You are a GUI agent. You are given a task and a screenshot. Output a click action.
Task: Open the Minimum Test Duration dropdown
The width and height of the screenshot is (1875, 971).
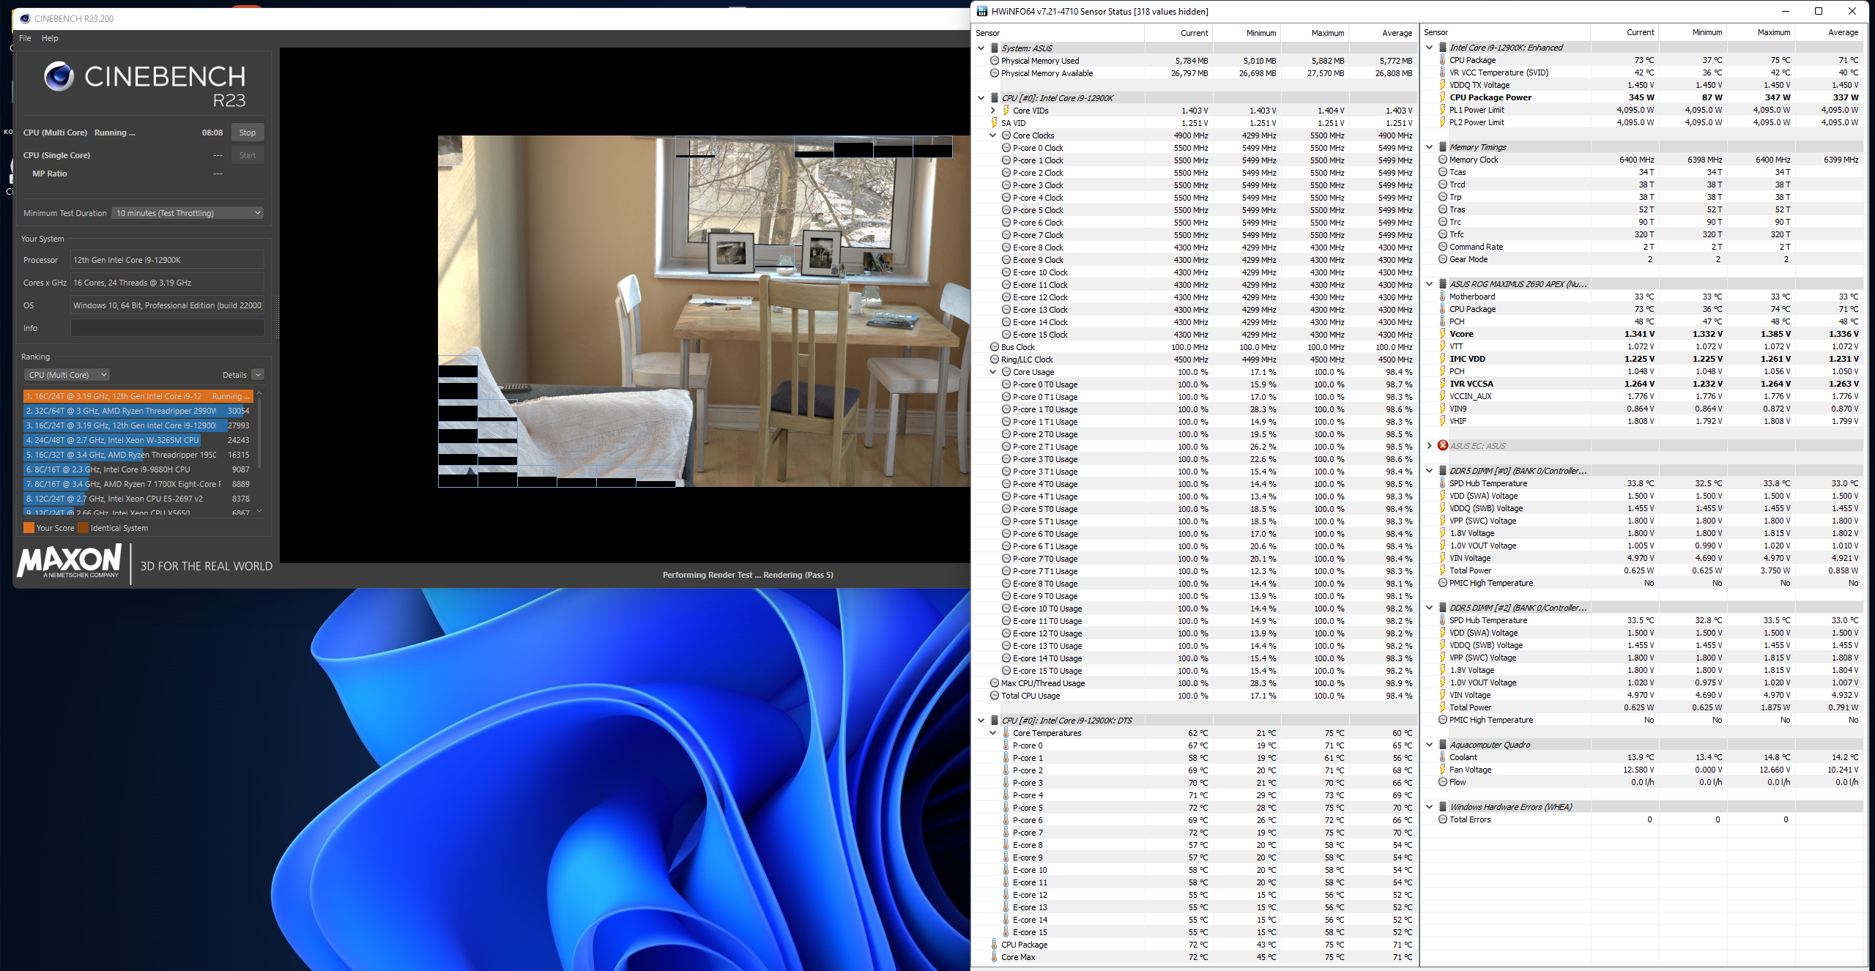tap(187, 213)
